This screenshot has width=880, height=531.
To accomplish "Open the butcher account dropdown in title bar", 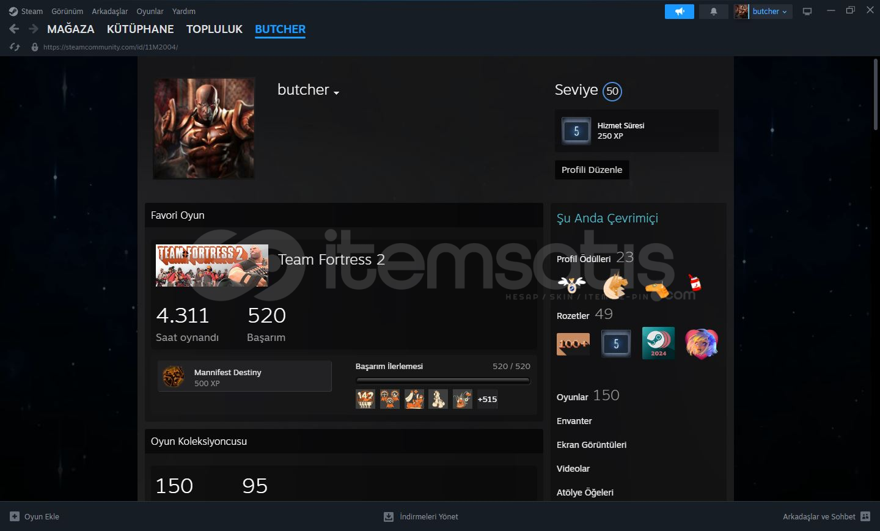I will click(x=769, y=12).
